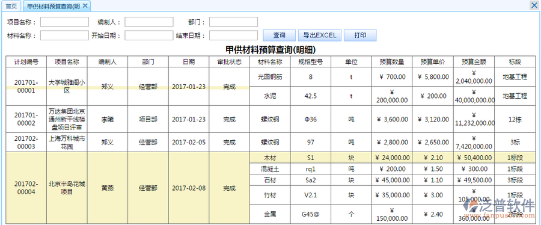
Task: Focus the 项目名称 input field
Action: (x=64, y=22)
